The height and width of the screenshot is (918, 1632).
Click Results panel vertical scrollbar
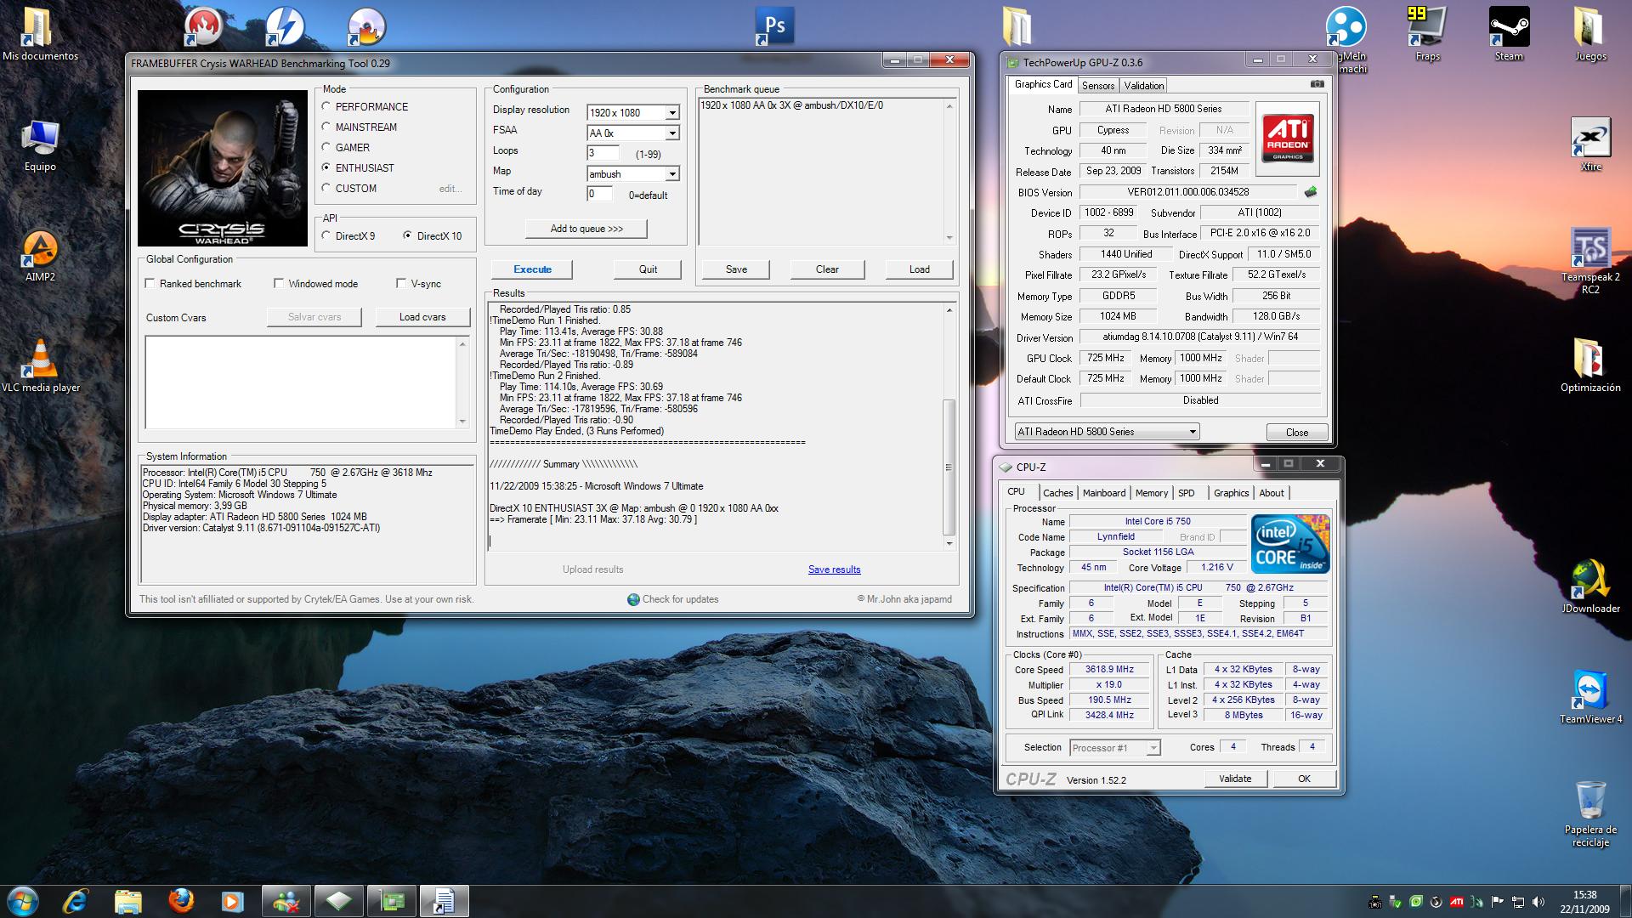coord(949,427)
